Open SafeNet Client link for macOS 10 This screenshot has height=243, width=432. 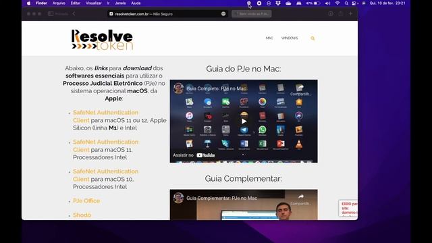105,175
